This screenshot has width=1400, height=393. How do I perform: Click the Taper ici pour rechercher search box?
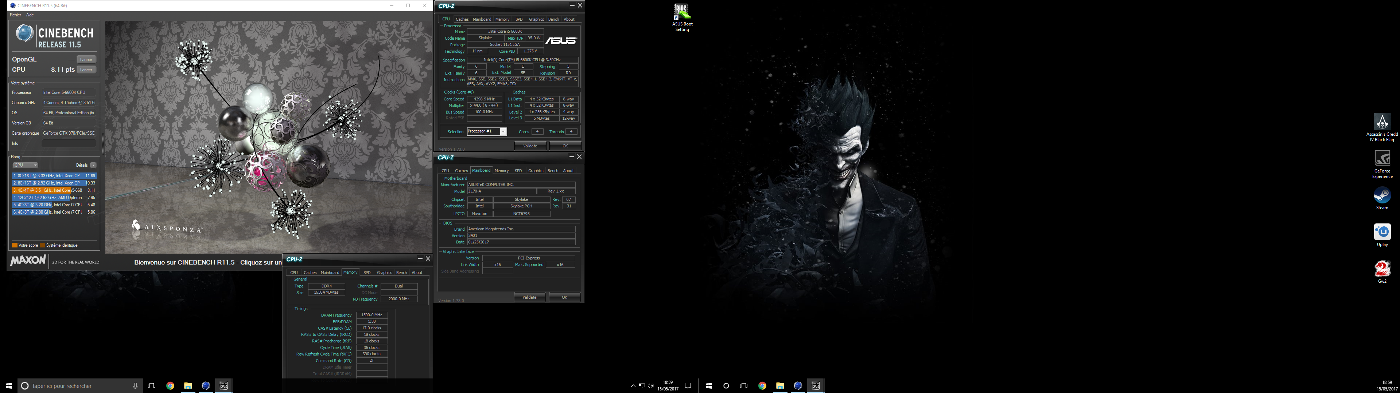tap(81, 386)
